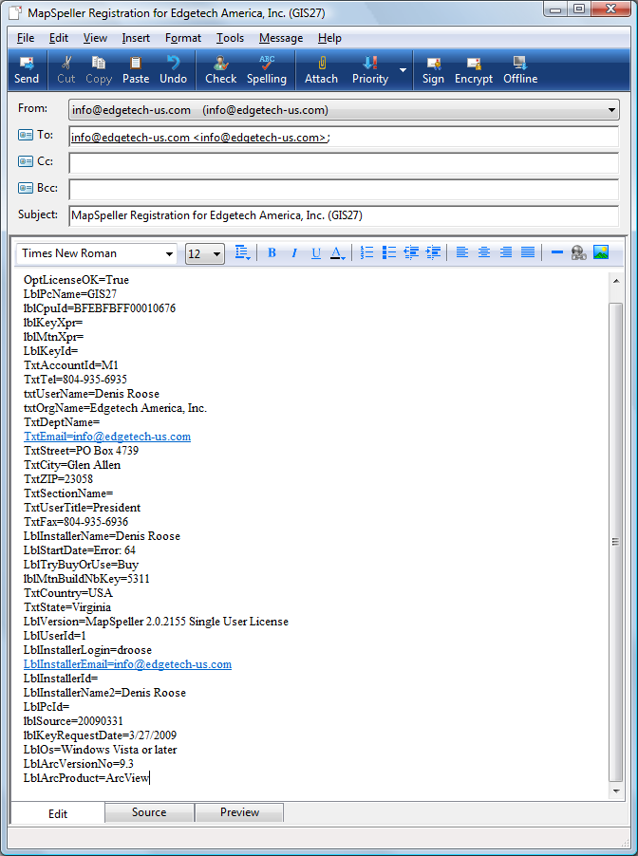Open the Format menu

pos(183,38)
